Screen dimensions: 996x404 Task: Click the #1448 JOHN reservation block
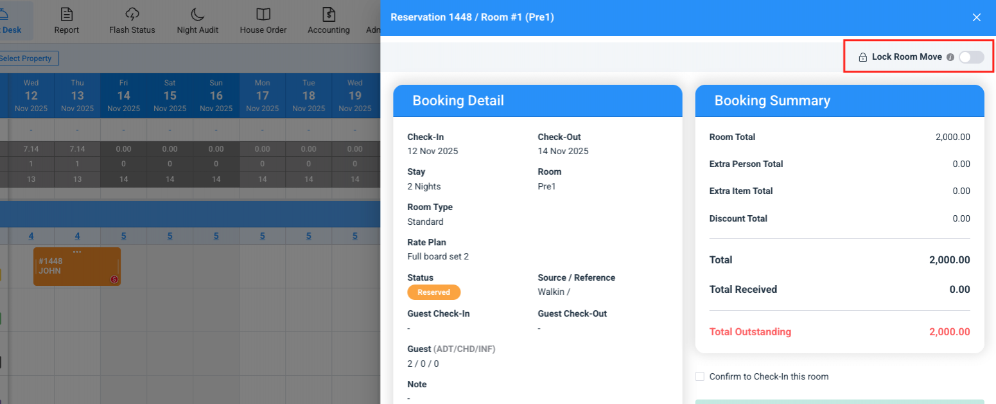(x=71, y=267)
